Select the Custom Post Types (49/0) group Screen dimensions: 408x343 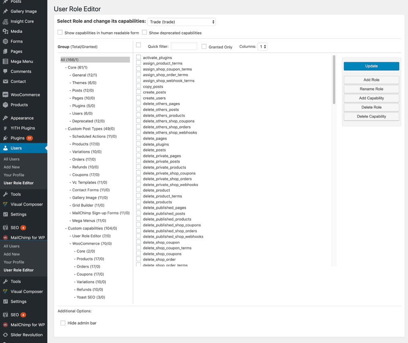pyautogui.click(x=91, y=129)
